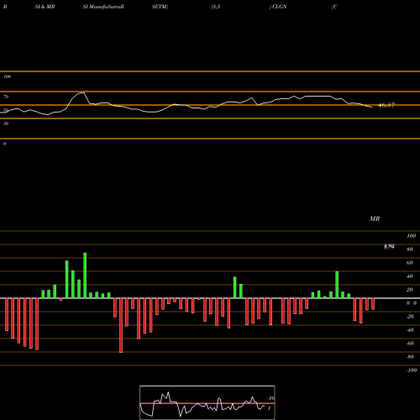This screenshot has height=420, width=420.
Task: Click the -16 value in mini chart
Action: pyautogui.click(x=270, y=398)
